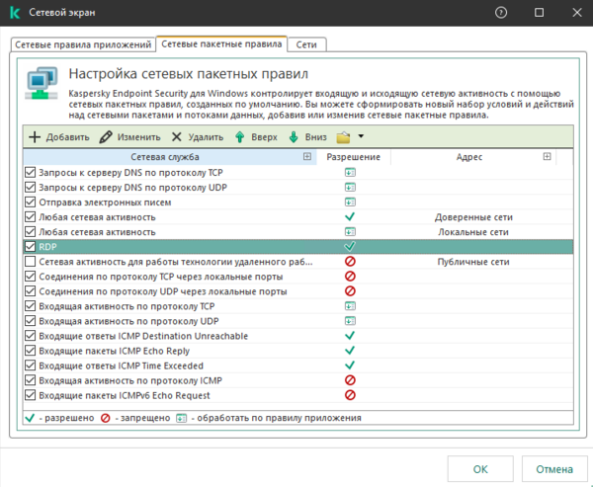Expand the Адрес column plus button
This screenshot has height=487, width=593.
tap(547, 157)
